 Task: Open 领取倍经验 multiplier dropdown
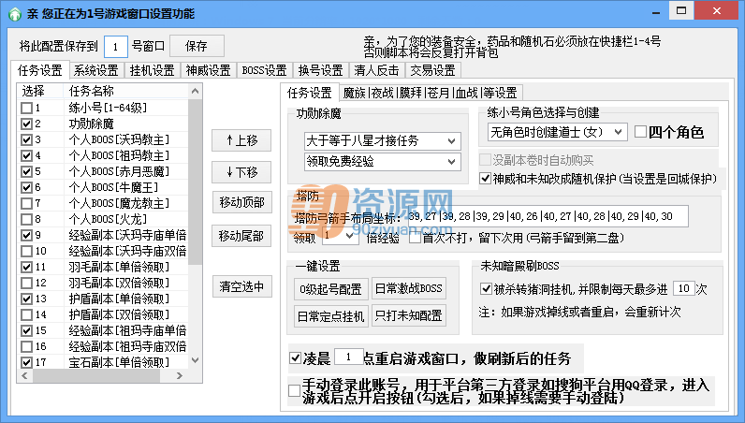click(340, 236)
